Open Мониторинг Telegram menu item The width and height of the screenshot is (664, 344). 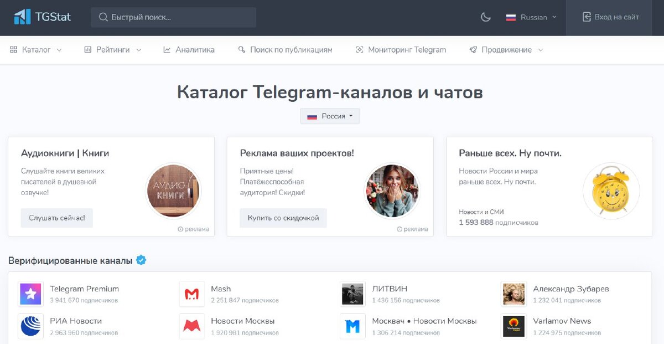point(401,50)
